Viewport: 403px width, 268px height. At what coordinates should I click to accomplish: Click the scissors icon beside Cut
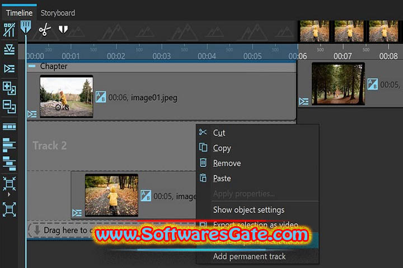point(203,132)
